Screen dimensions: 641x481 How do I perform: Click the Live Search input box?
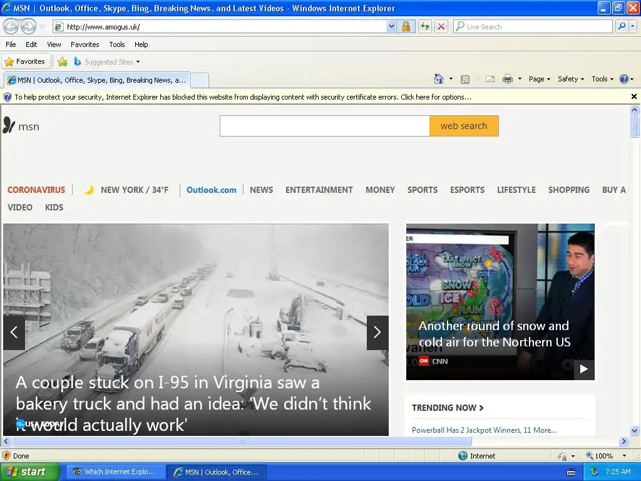click(533, 26)
